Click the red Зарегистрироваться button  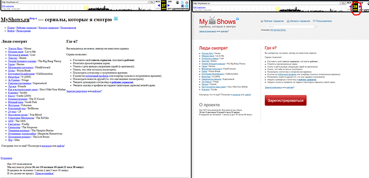coord(286,100)
